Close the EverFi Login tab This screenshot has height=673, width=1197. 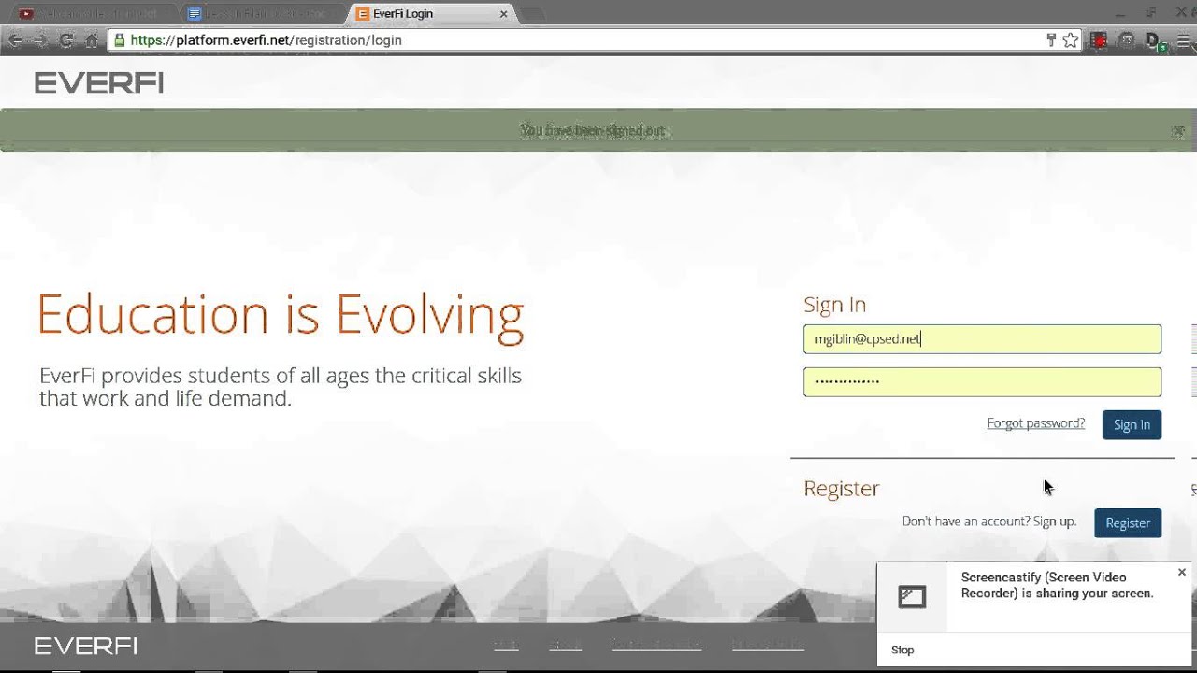[x=503, y=14]
